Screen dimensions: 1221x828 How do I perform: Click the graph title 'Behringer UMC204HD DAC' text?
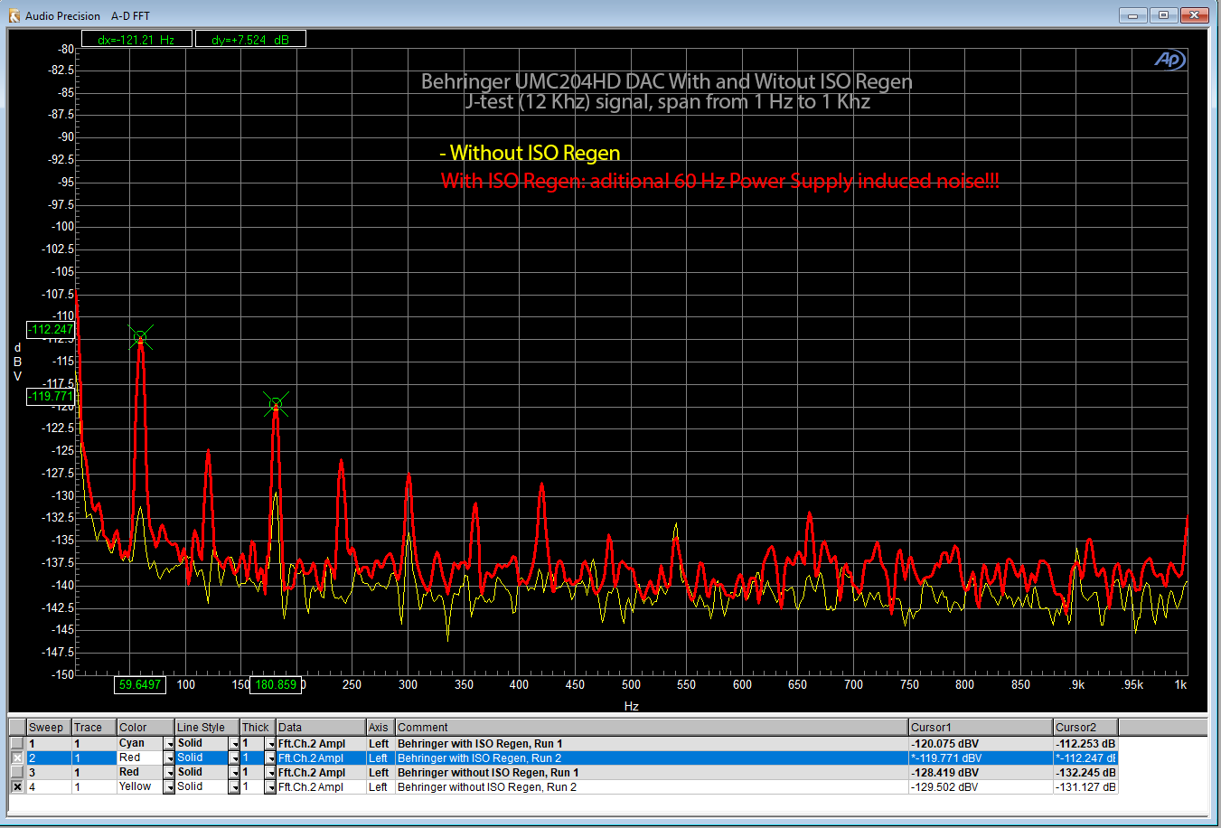tap(667, 81)
